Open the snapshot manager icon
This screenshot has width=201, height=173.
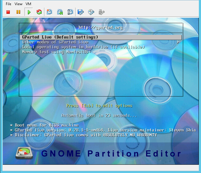pos(70,12)
